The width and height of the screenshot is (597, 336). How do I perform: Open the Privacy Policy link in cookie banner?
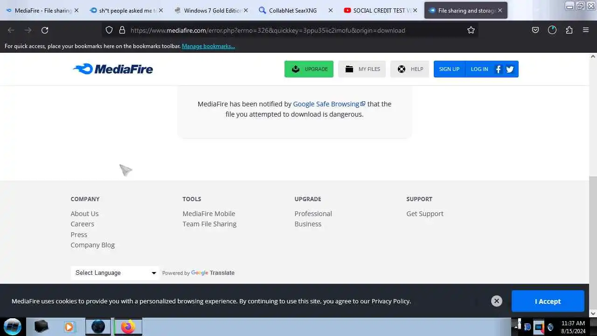click(390, 301)
